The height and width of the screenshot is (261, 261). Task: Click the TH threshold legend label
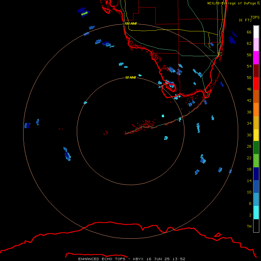click(249, 226)
